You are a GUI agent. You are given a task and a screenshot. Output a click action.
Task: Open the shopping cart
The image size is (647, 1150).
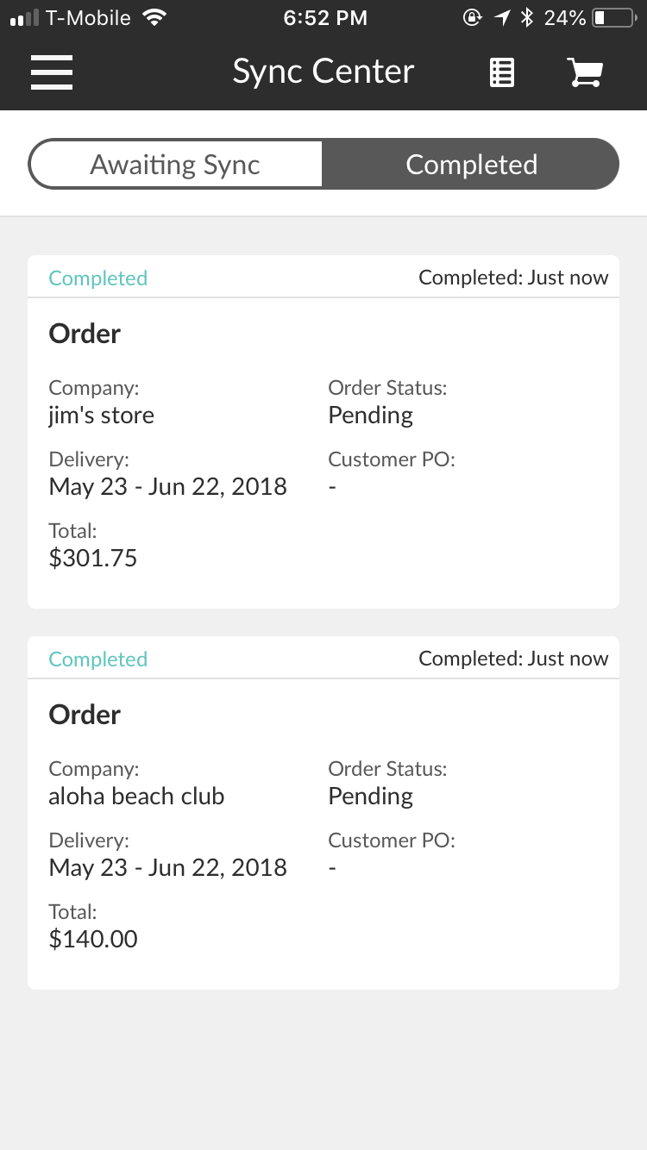(585, 72)
